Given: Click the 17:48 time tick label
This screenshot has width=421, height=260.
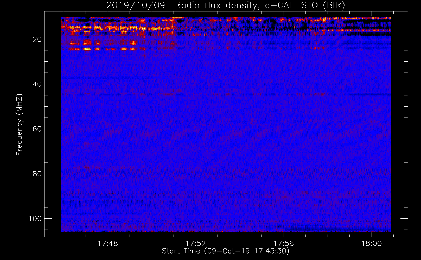Looking at the screenshot, I should coord(108,243).
